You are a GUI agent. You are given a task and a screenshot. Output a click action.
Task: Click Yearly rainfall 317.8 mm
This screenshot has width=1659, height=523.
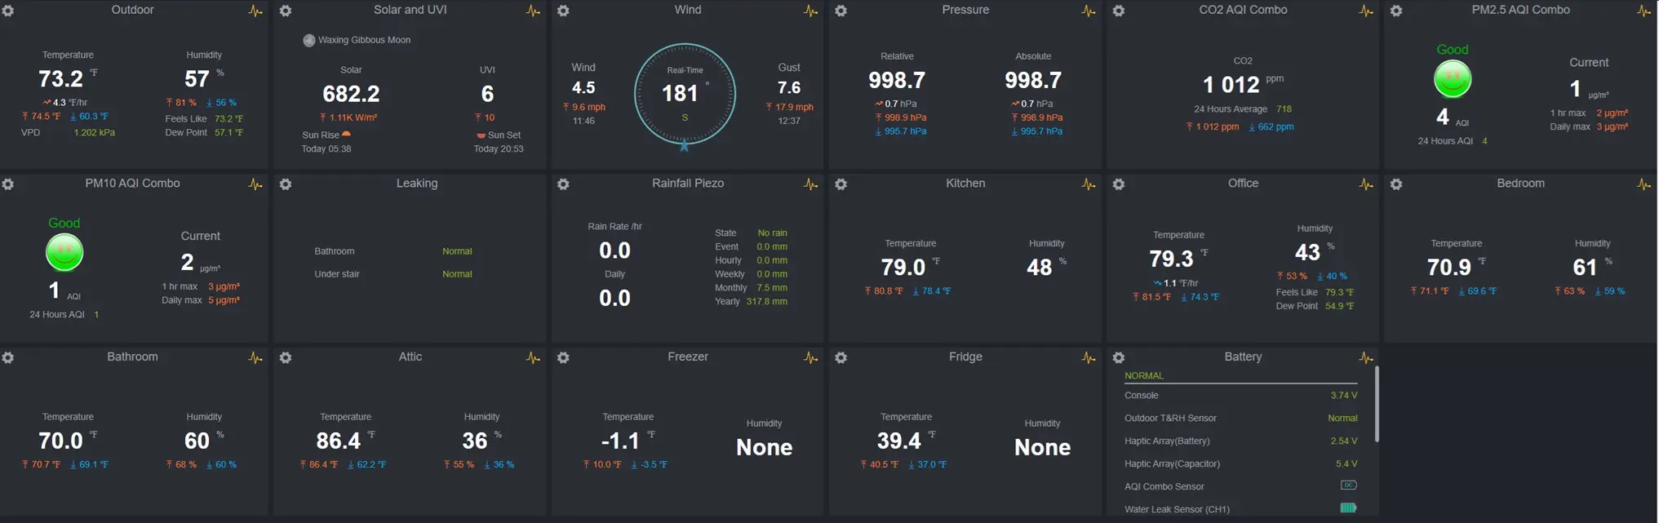pyautogui.click(x=767, y=302)
